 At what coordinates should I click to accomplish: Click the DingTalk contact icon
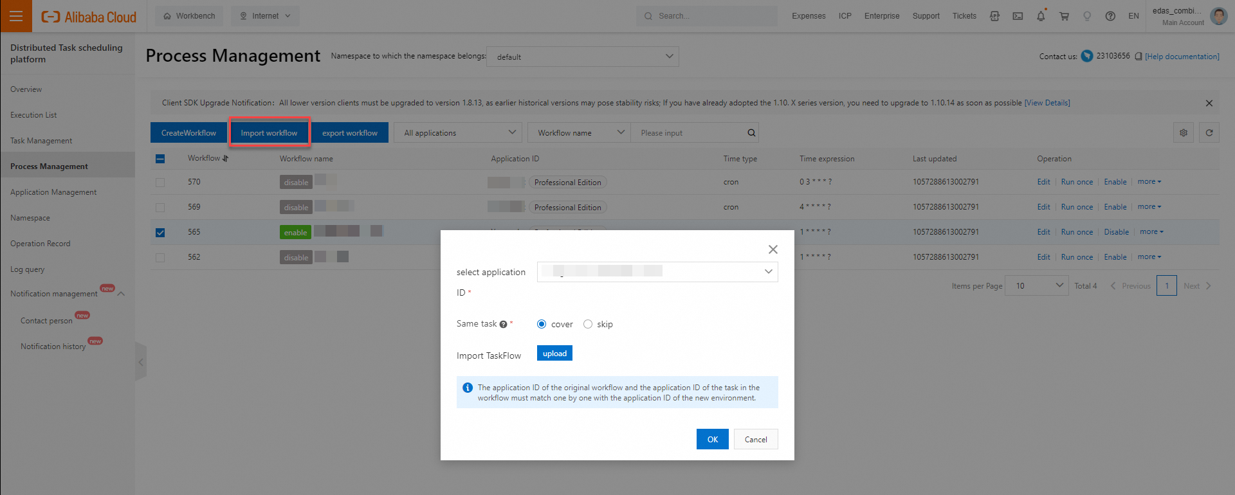click(x=1087, y=56)
